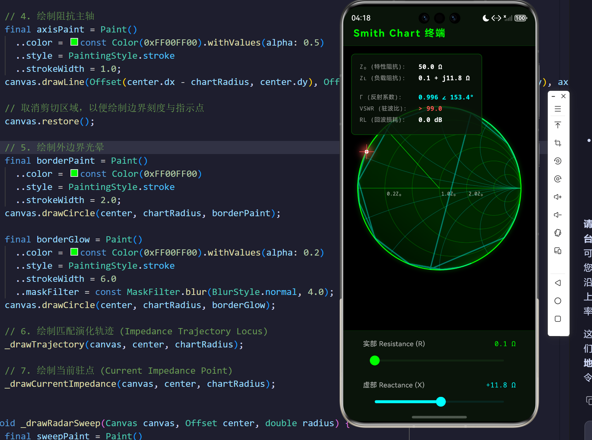Click the '50.0 Ω' characteristic impedance value

430,67
